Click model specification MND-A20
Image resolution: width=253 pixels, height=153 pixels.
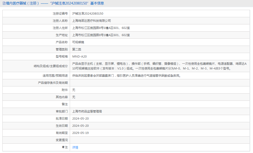79,56
